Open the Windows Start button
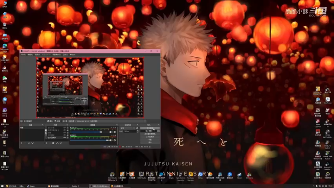 pos(2,186)
